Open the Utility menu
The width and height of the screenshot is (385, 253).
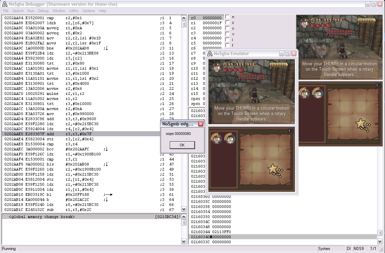pyautogui.click(x=74, y=11)
